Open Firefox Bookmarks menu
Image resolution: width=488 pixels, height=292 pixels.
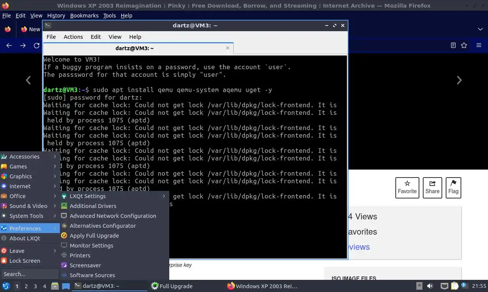[84, 16]
